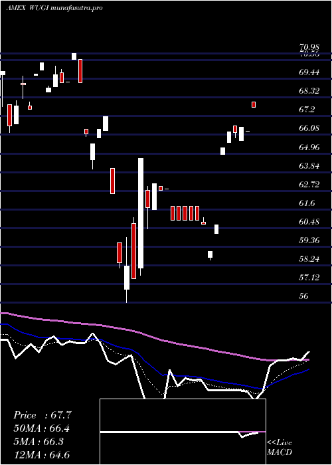
Task: Click the WUGI ticker symbol
Action: click(39, 8)
